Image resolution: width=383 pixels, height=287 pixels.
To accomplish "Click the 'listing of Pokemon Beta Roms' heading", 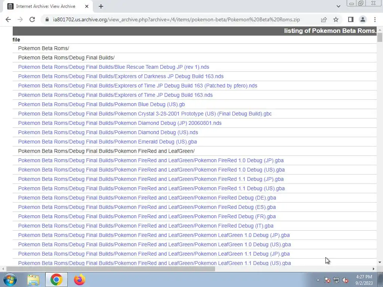I will (x=330, y=31).
